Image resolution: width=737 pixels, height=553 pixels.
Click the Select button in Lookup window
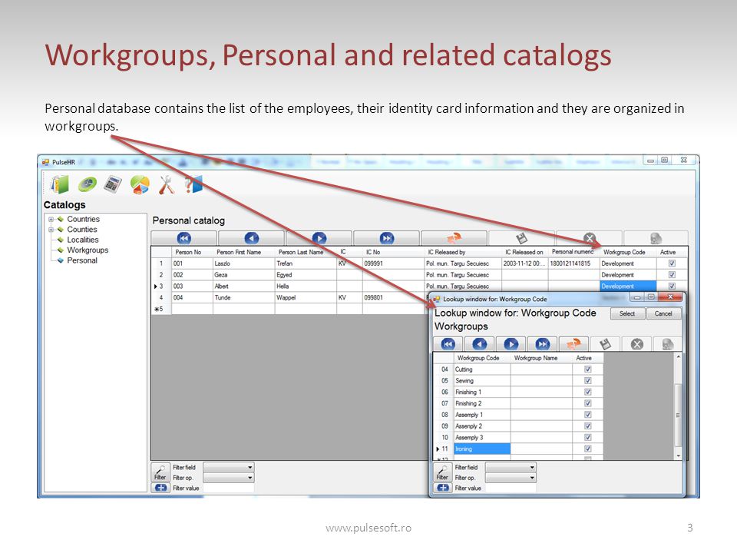(627, 313)
